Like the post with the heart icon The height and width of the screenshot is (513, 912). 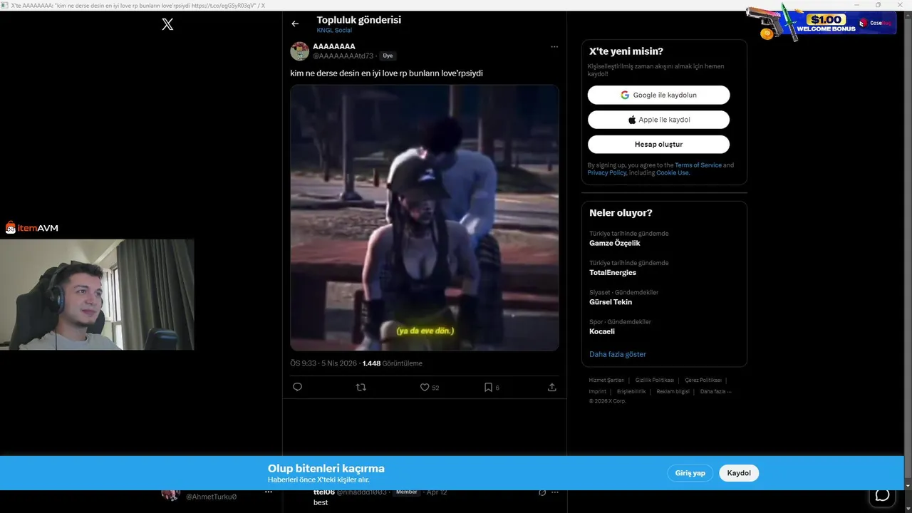pyautogui.click(x=425, y=387)
